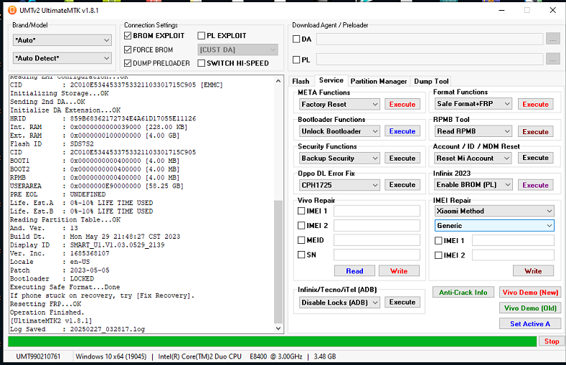This screenshot has width=566, height=365.
Task: Execute Infinix/Tecno/iTel ADB function
Action: tap(402, 302)
